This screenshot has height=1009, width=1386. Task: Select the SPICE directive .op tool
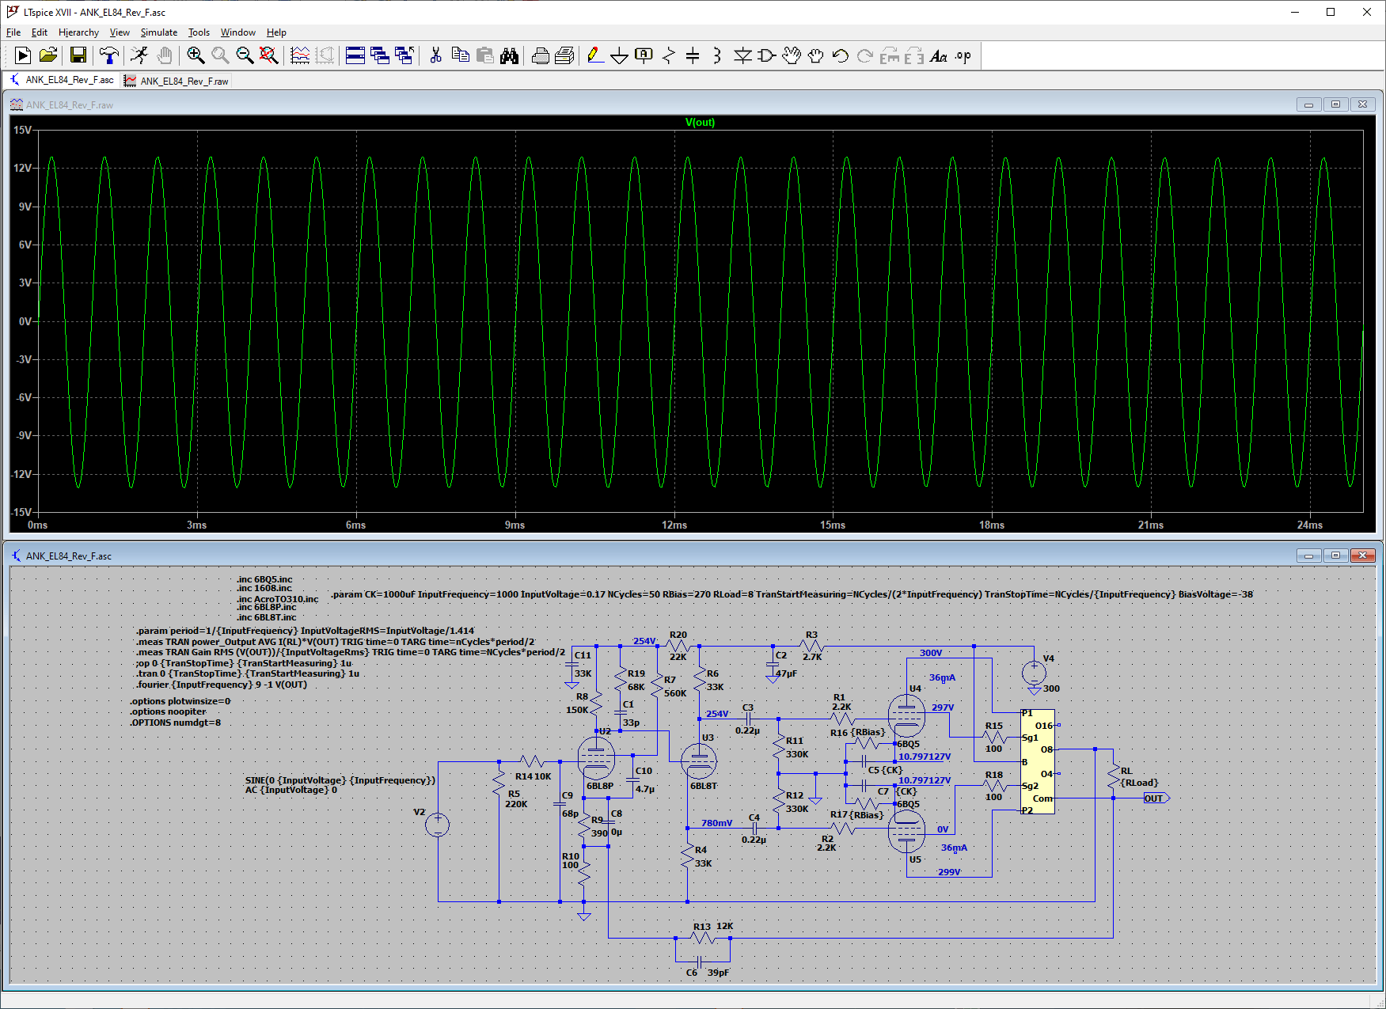tap(963, 55)
